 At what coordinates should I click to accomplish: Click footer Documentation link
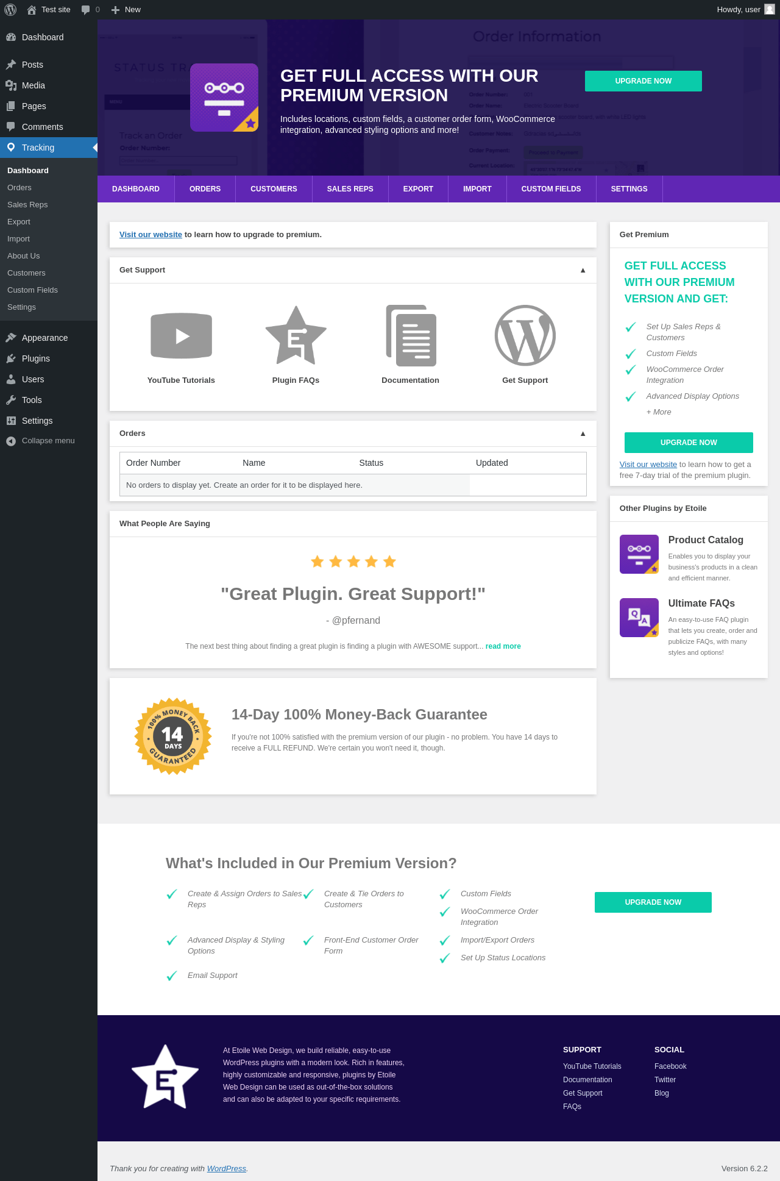[587, 1080]
